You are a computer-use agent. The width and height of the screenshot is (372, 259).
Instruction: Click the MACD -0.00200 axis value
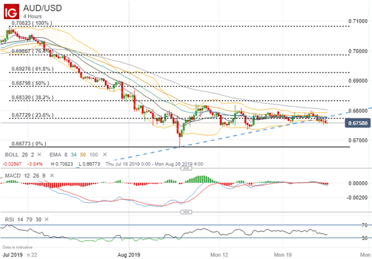click(x=357, y=198)
